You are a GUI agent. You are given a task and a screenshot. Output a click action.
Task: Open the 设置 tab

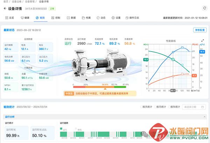(x=116, y=18)
